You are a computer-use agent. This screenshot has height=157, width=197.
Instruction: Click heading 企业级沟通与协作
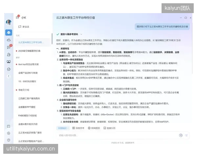tap(68, 100)
